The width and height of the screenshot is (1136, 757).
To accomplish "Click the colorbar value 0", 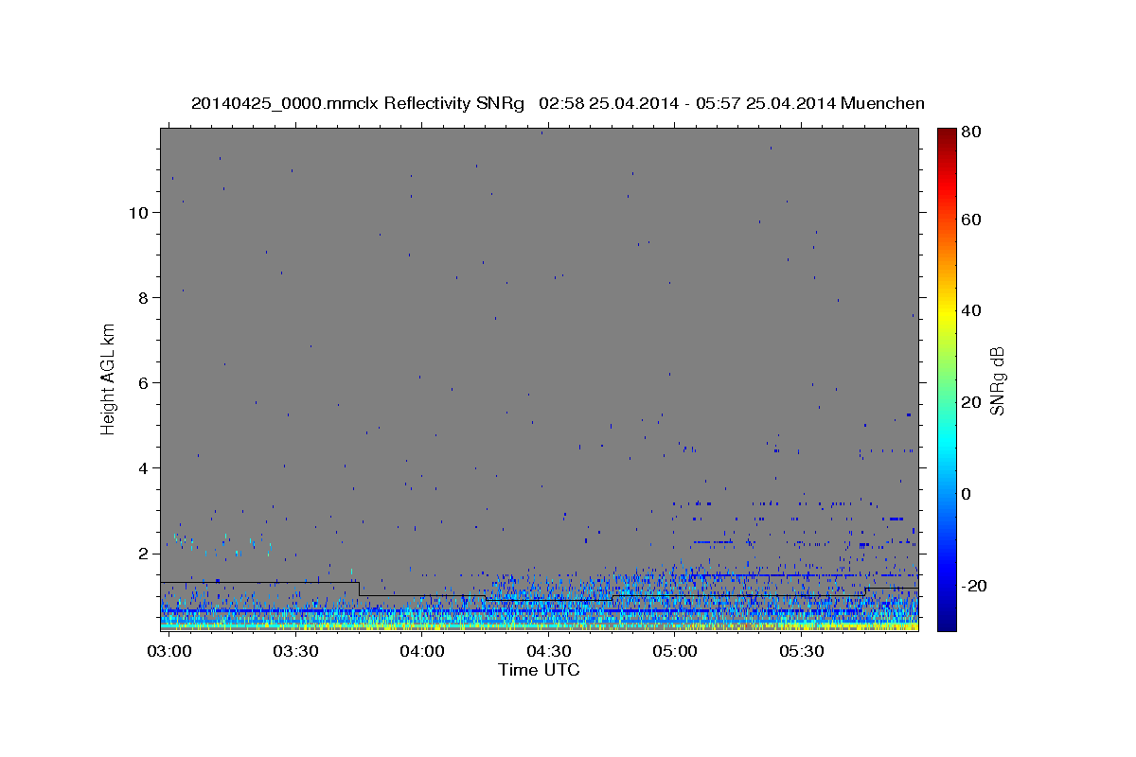I will 968,494.
